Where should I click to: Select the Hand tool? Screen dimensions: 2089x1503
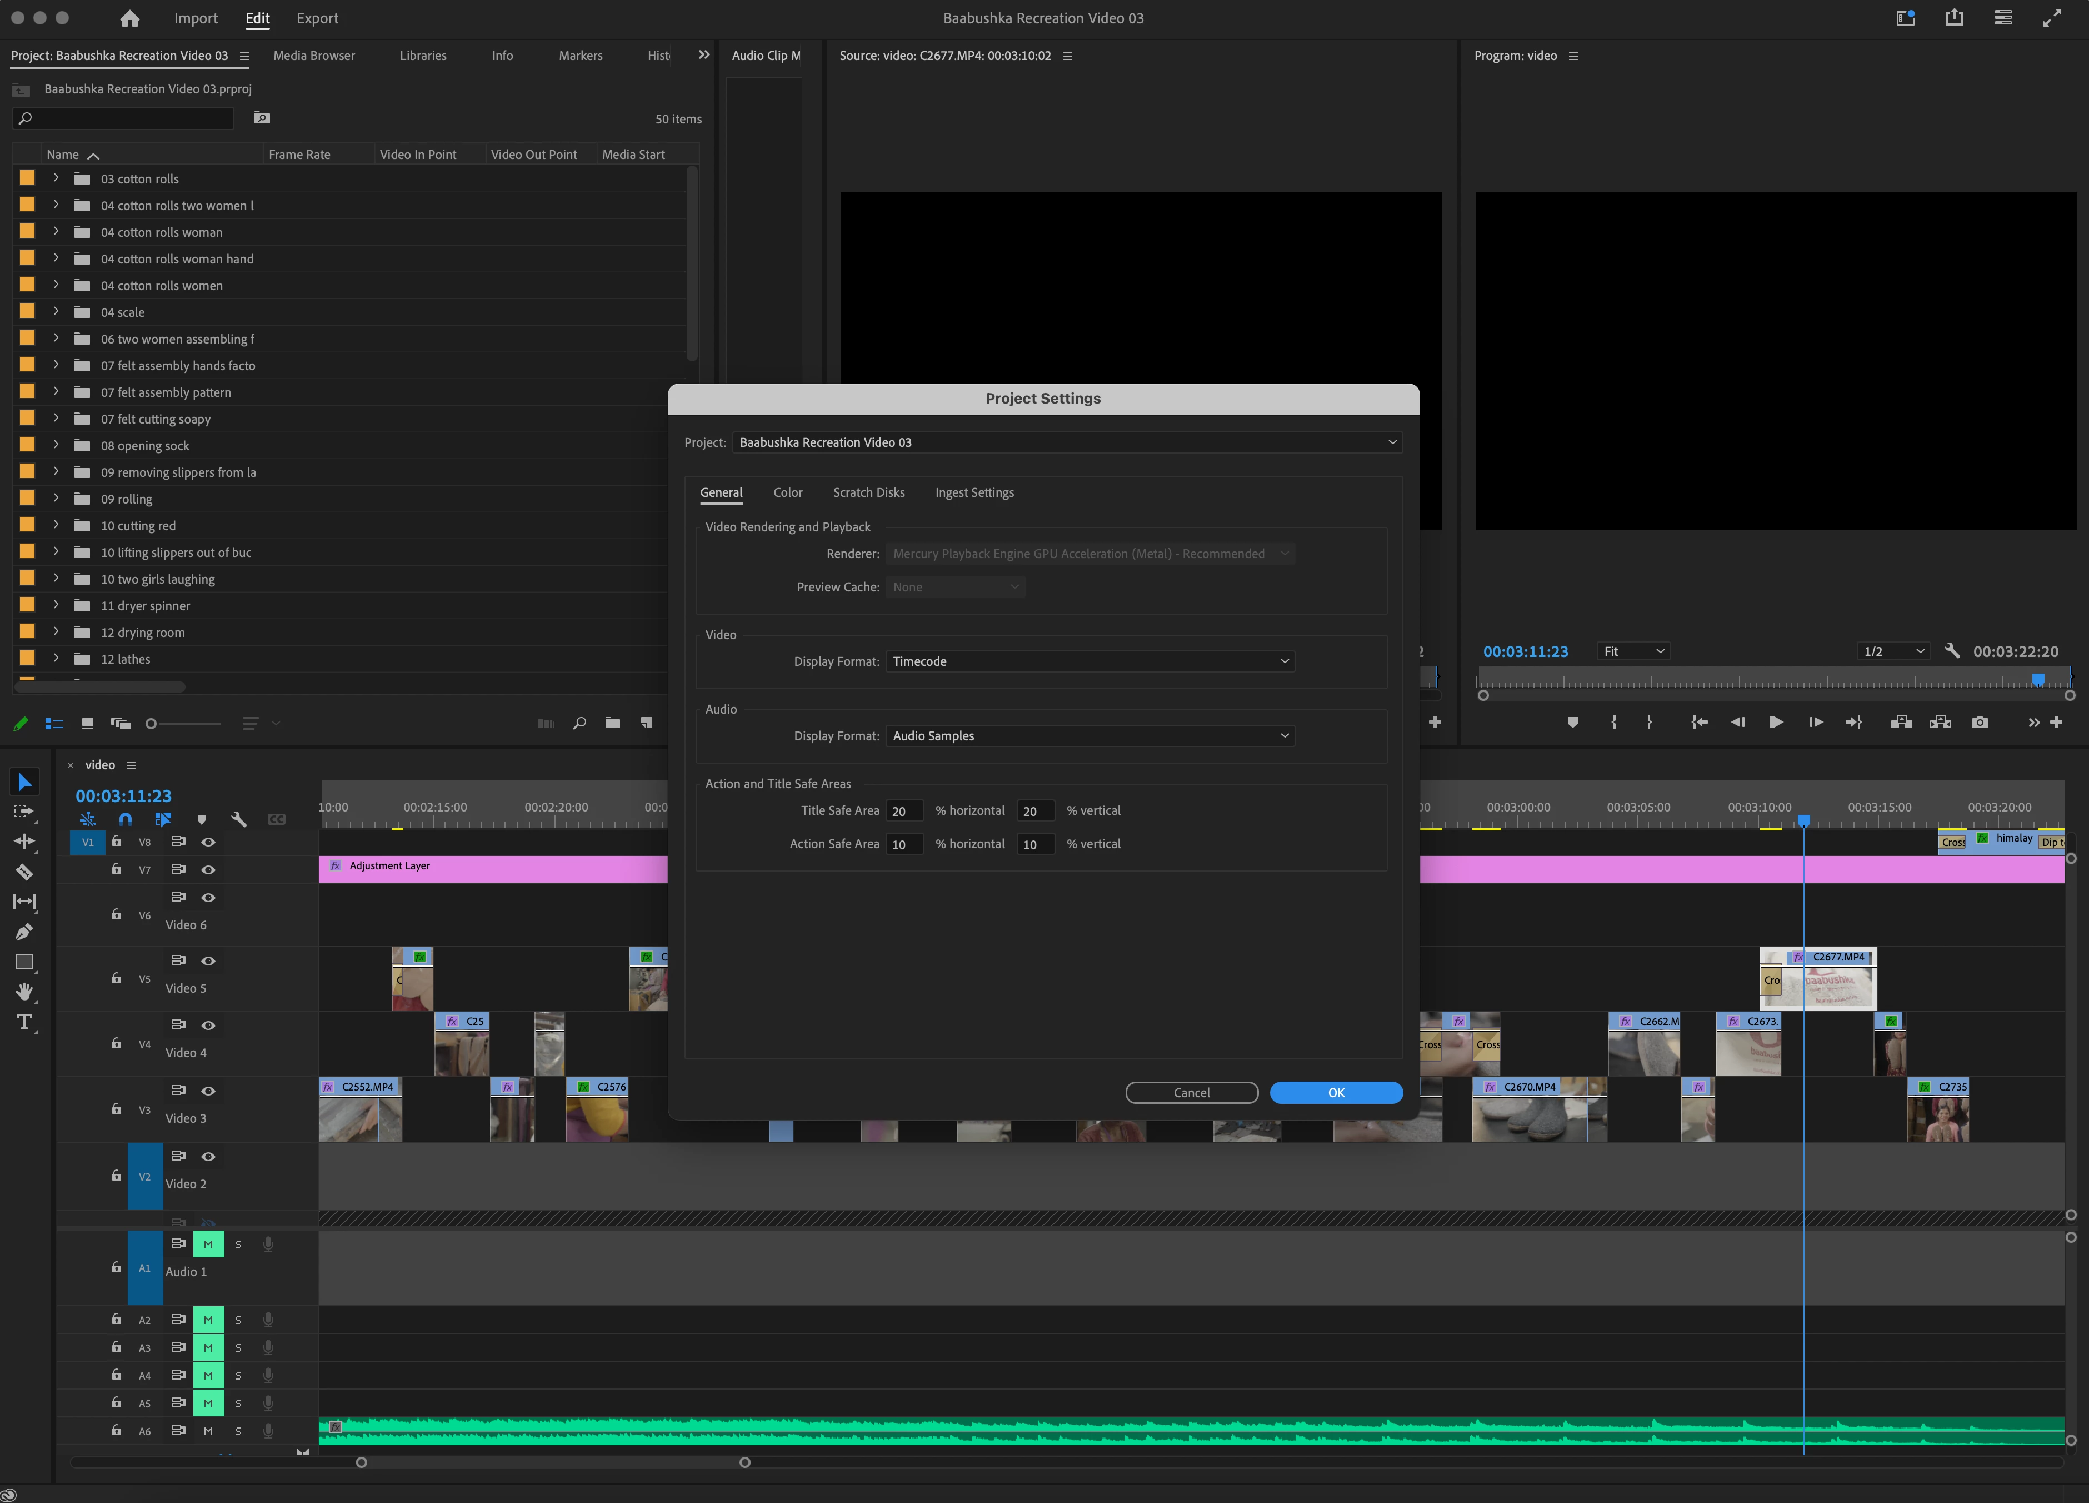[25, 992]
